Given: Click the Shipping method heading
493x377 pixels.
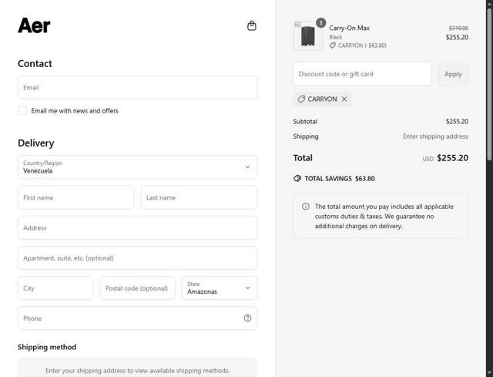Looking at the screenshot, I should (47, 347).
